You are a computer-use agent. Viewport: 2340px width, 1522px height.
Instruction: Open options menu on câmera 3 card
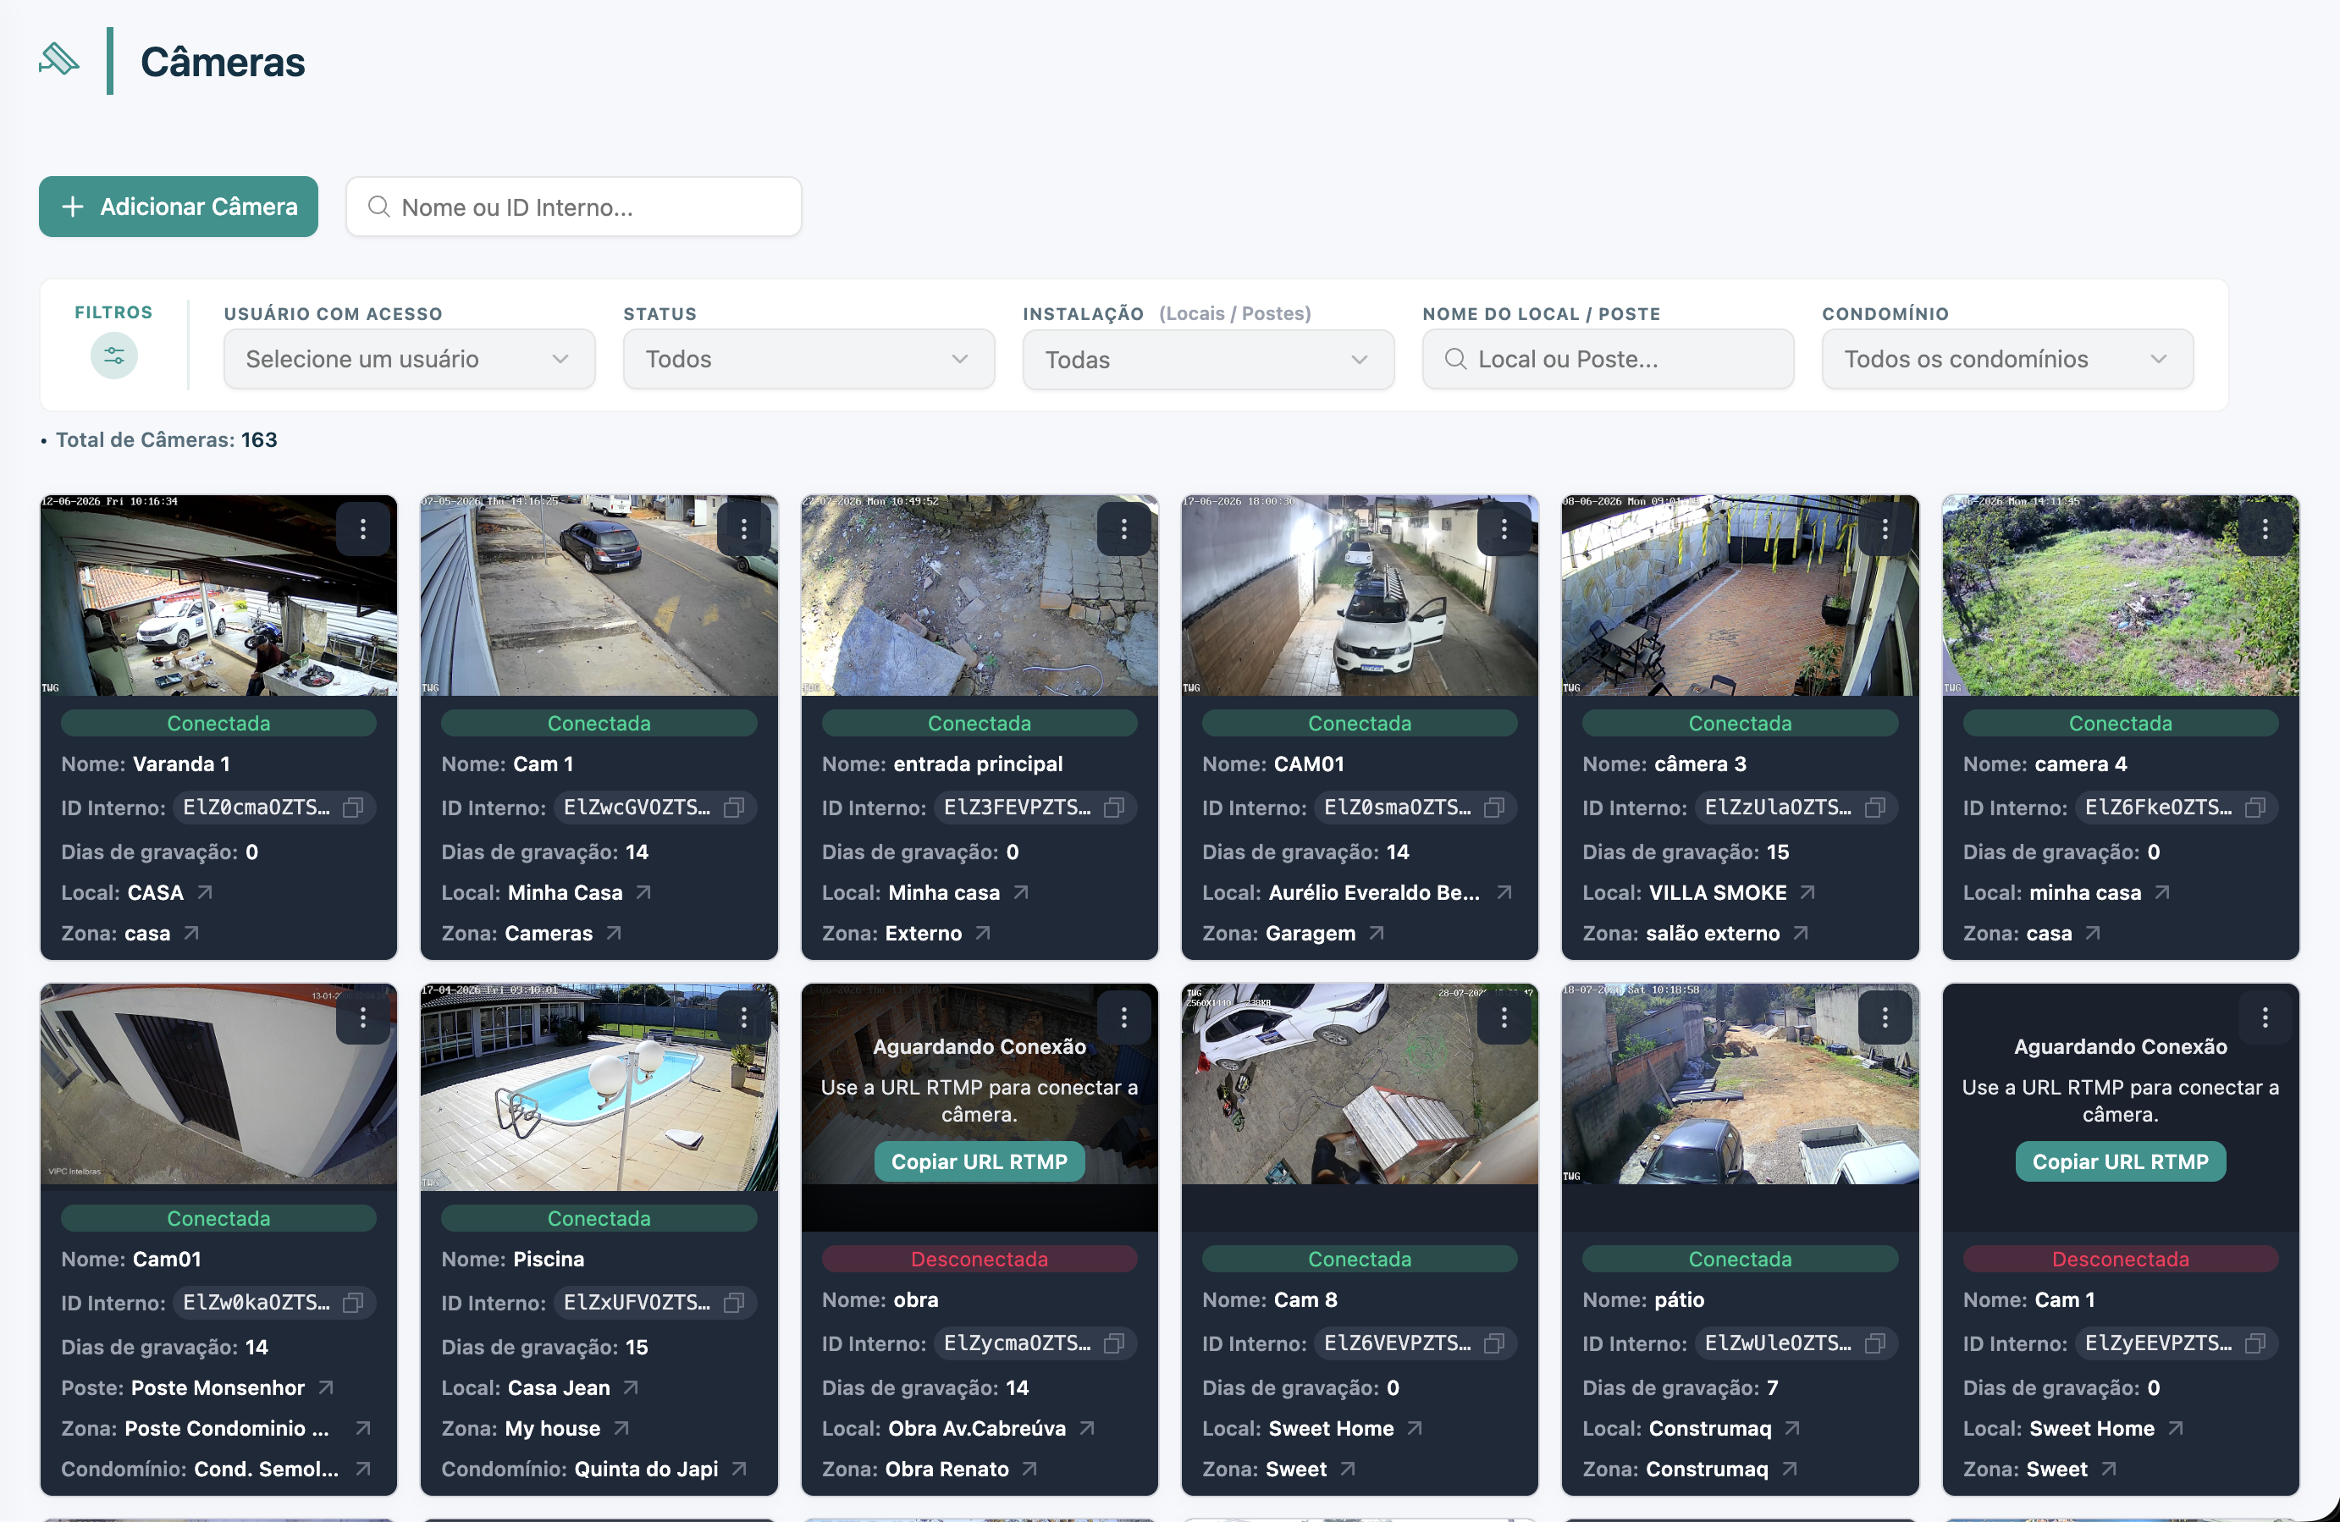[1885, 530]
